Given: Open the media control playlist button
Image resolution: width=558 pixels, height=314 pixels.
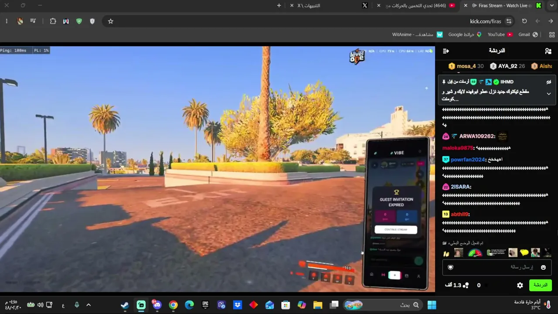Looking at the screenshot, I should coord(33,21).
